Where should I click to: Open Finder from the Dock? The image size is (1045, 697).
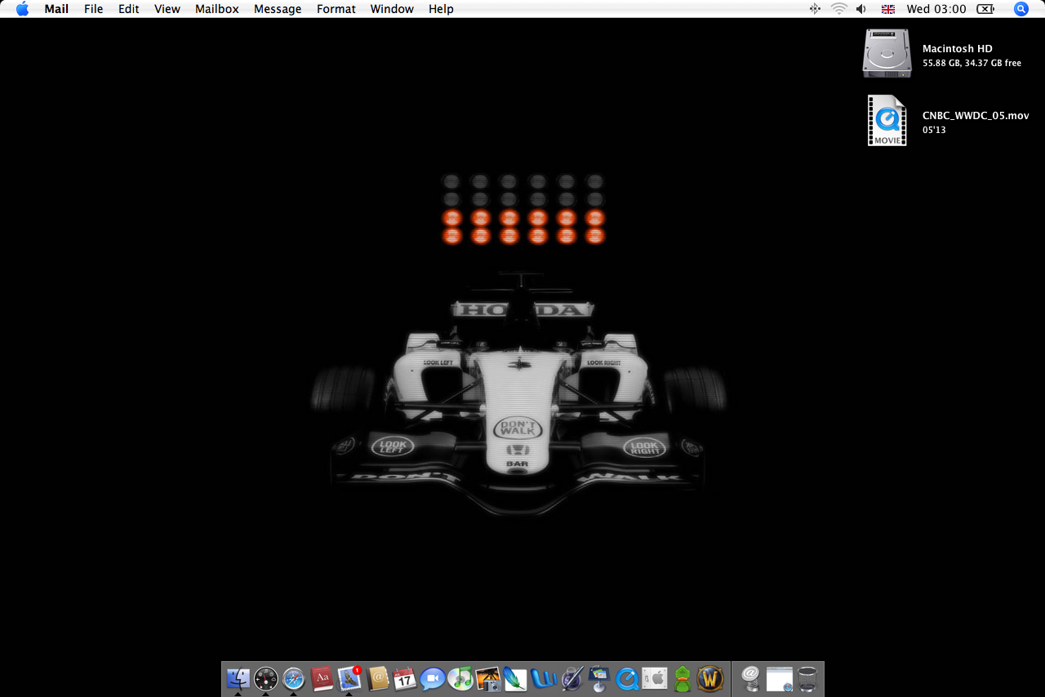click(238, 678)
